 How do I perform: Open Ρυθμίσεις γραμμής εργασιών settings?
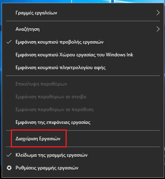pos(83,168)
